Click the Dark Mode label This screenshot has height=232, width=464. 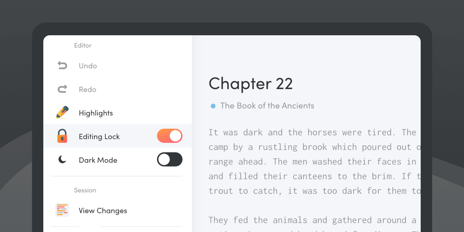pos(98,160)
